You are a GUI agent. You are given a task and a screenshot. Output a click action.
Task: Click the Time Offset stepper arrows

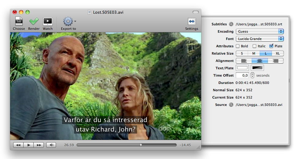click(x=252, y=75)
